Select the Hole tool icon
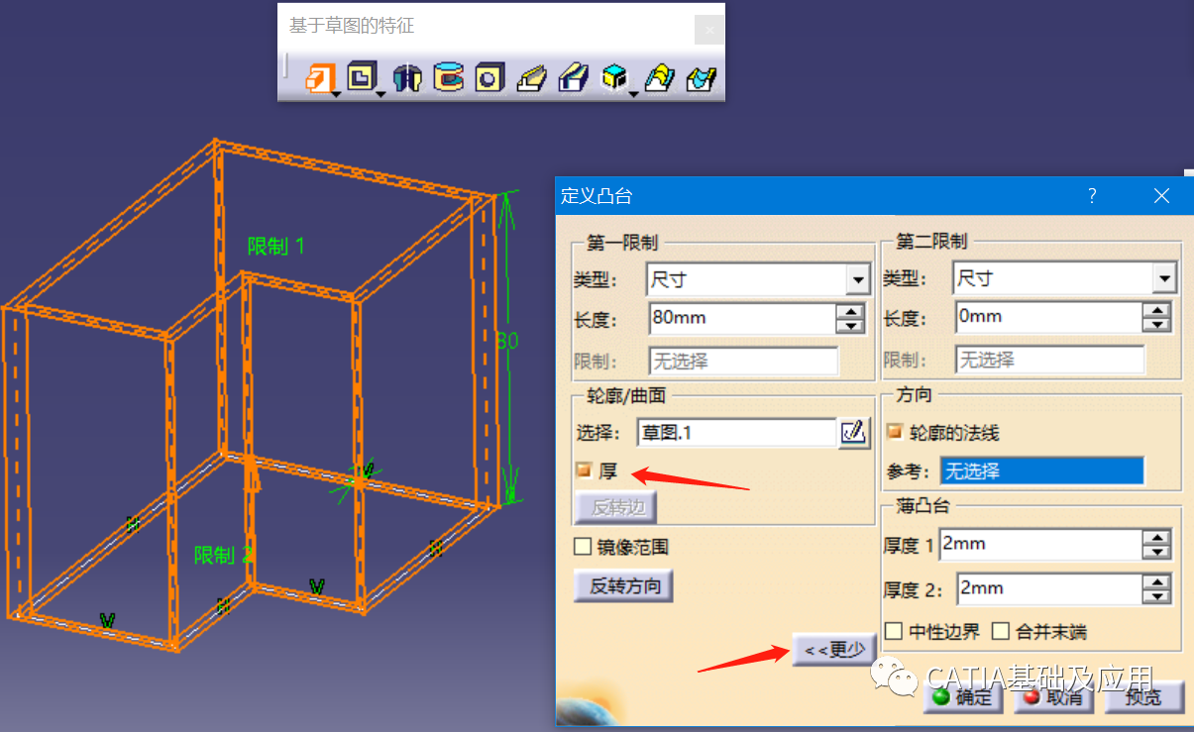1194x732 pixels. click(490, 78)
